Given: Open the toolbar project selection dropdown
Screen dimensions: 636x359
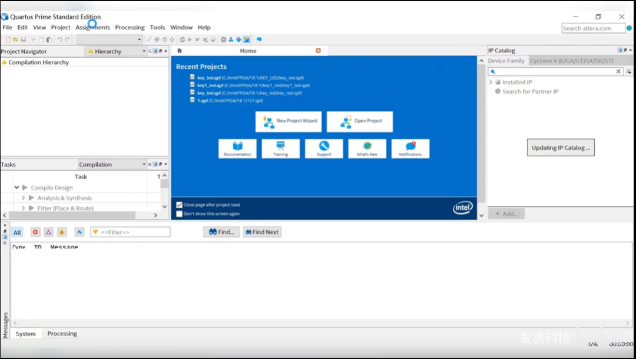Looking at the screenshot, I should (x=109, y=39).
